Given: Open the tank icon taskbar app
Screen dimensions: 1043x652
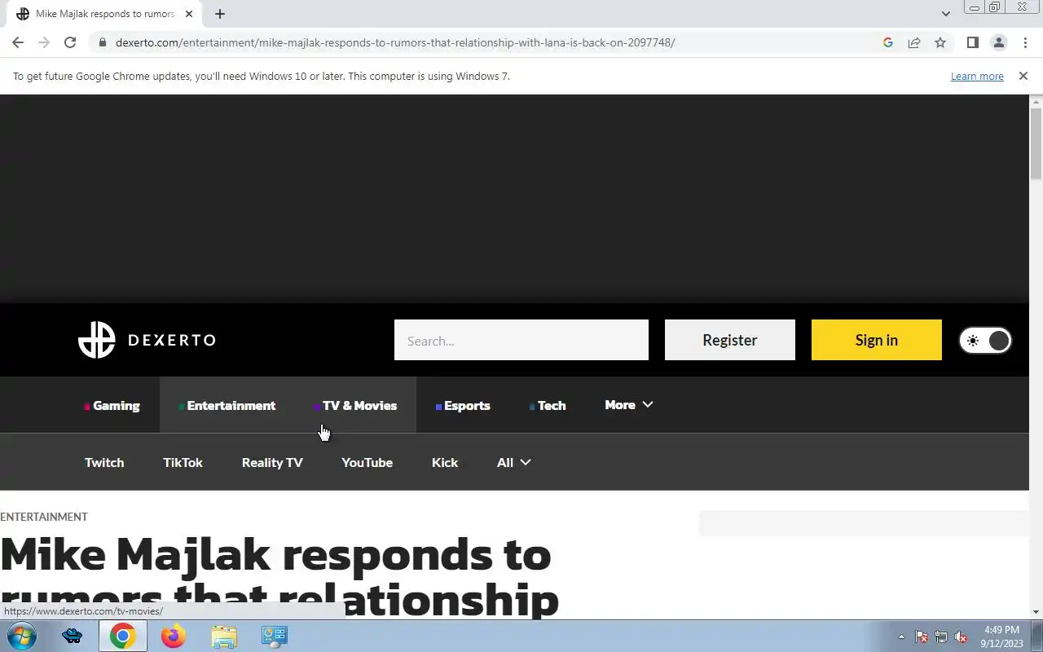Looking at the screenshot, I should tap(73, 636).
